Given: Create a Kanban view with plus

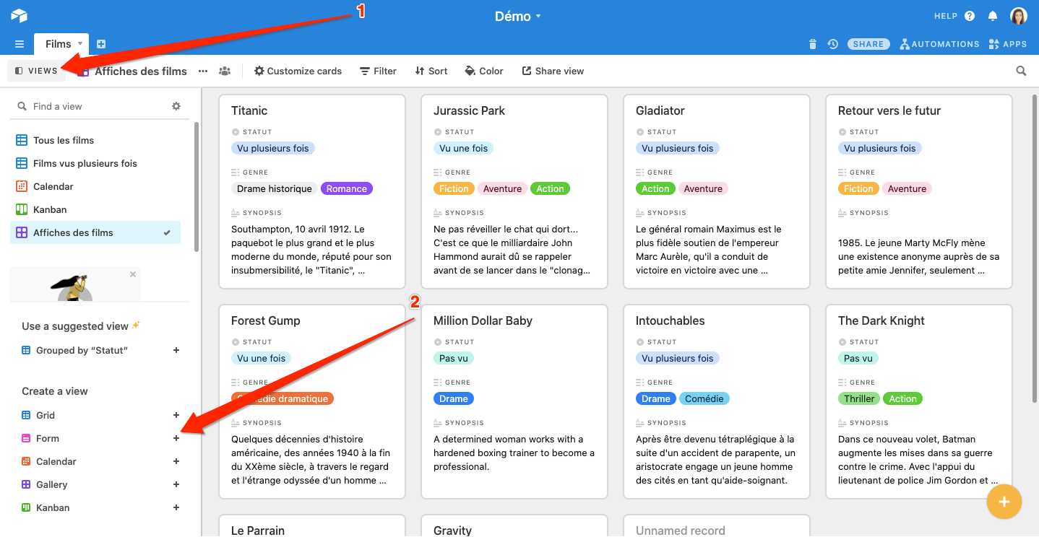Looking at the screenshot, I should tap(176, 507).
